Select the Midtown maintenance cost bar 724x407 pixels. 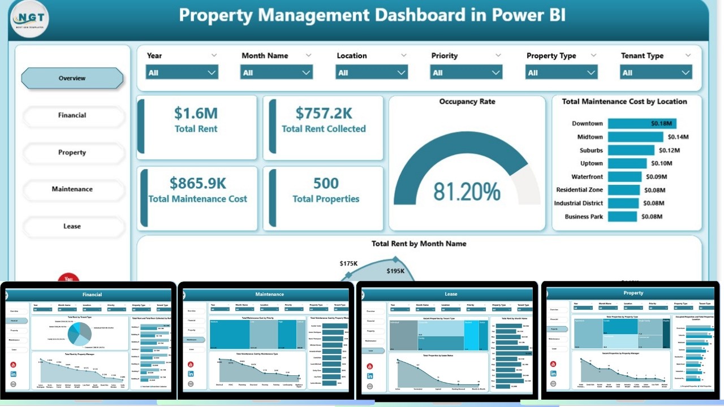(x=635, y=137)
